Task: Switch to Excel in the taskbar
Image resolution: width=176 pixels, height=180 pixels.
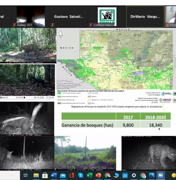Action: (x=89, y=175)
